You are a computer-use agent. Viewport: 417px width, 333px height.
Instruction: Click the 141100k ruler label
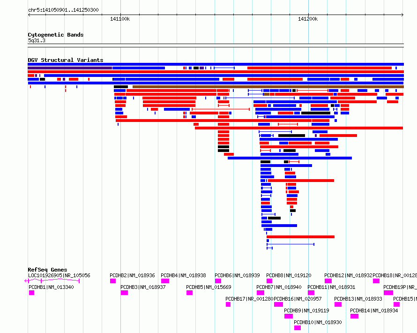coord(120,19)
